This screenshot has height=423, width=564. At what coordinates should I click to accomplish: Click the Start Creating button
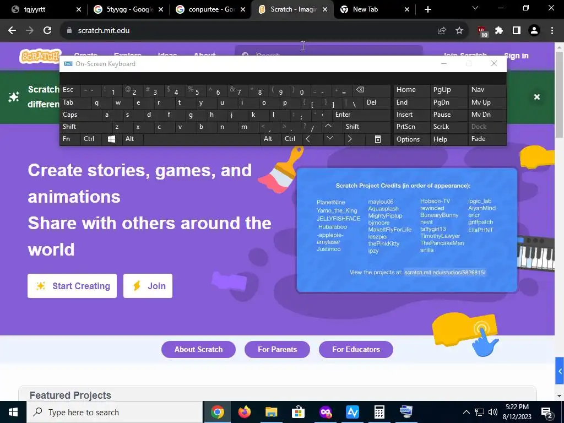(x=72, y=286)
